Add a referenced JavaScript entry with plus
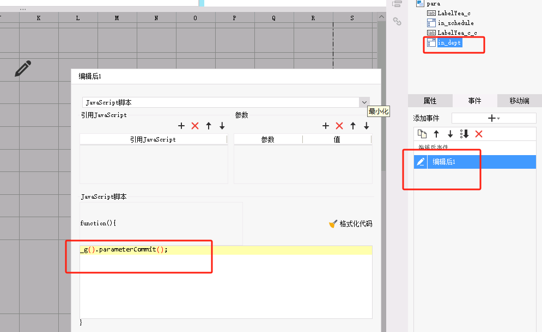This screenshot has width=542, height=332. pos(181,126)
